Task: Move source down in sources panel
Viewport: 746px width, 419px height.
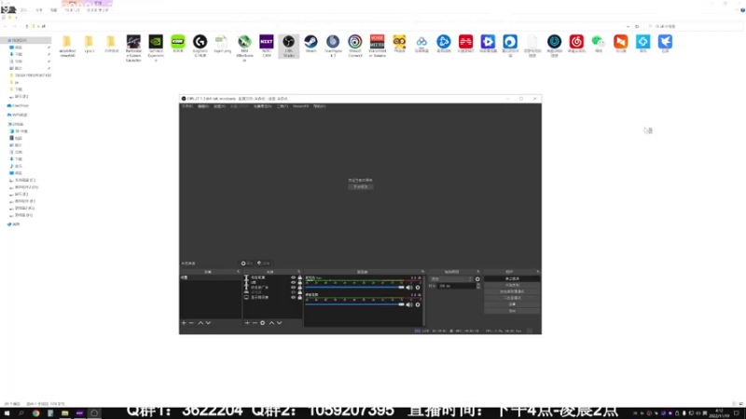Action: point(279,323)
